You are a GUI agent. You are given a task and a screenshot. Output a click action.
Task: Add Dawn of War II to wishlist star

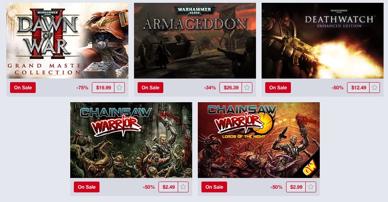[120, 87]
